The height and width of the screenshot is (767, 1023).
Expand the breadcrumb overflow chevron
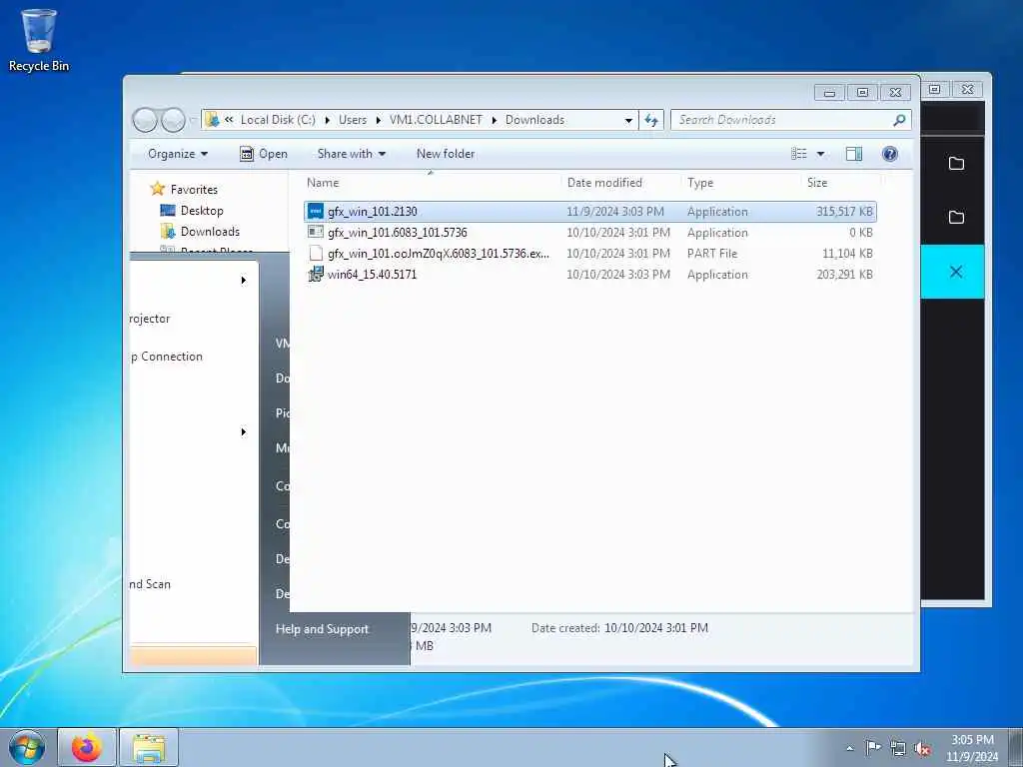coord(229,120)
